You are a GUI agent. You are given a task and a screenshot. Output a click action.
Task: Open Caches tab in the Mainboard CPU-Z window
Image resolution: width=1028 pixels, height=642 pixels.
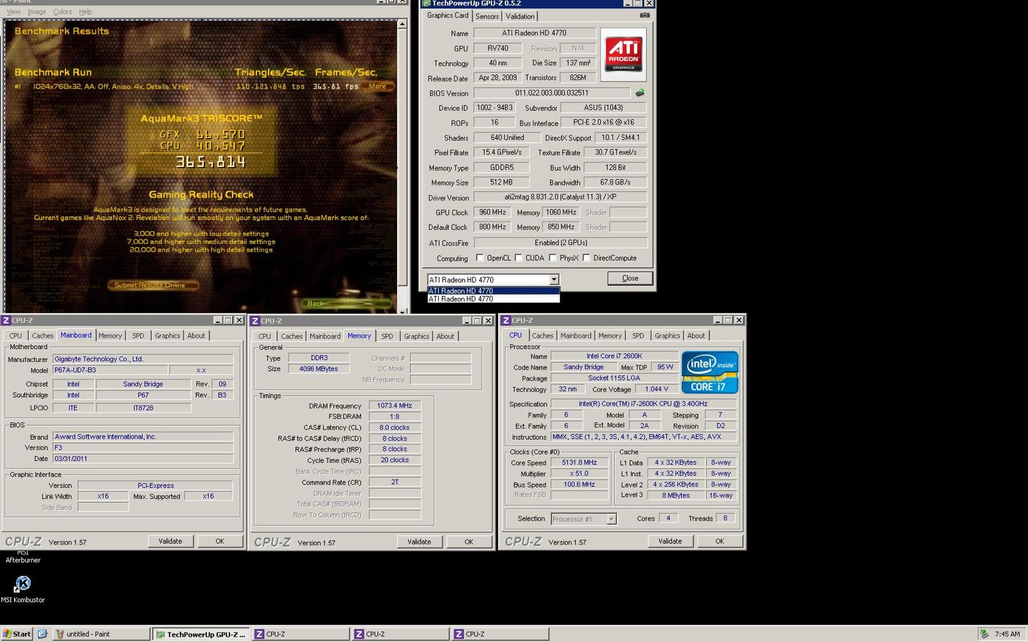42,336
